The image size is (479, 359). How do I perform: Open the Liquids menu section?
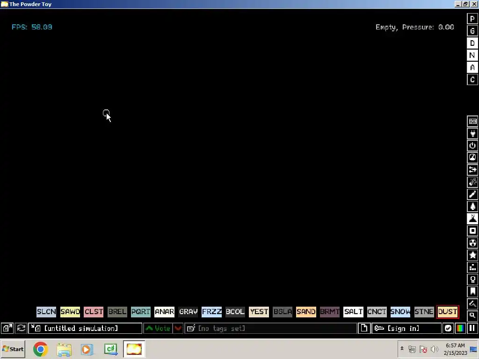click(472, 207)
